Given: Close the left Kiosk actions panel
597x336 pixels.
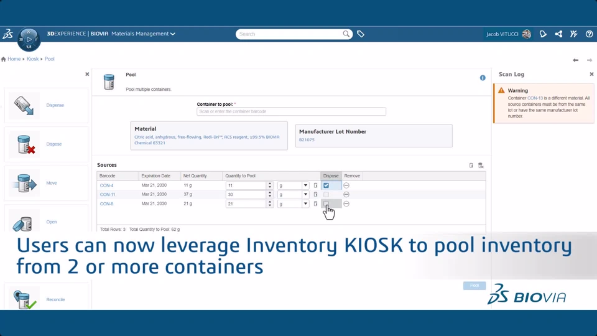Looking at the screenshot, I should (x=87, y=74).
